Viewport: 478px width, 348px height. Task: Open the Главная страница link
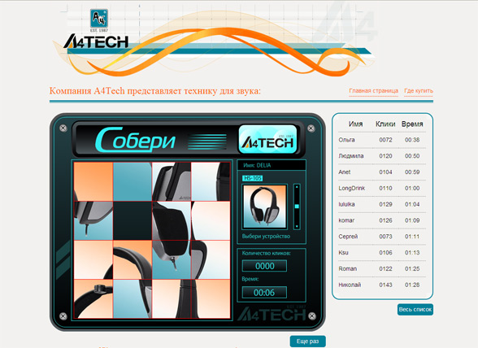click(x=373, y=90)
